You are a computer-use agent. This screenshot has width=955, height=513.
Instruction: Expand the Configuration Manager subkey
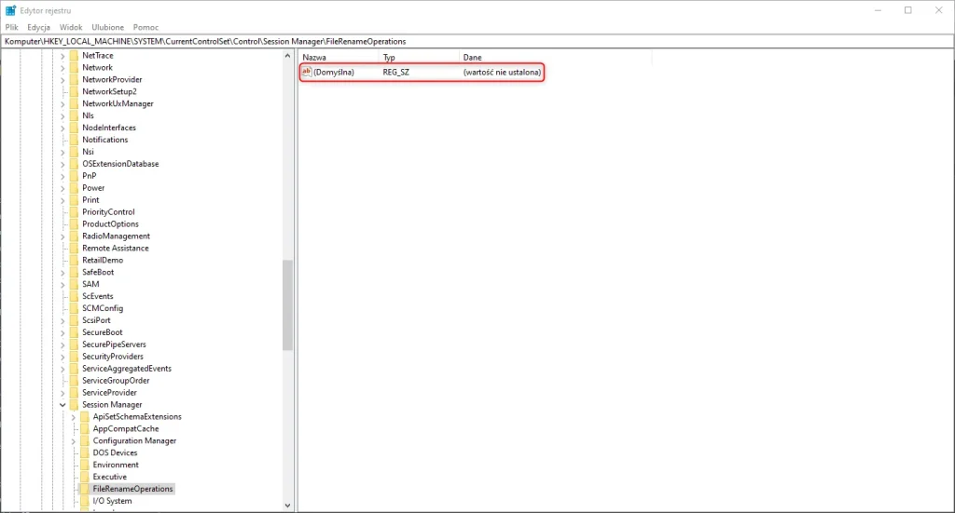click(73, 441)
